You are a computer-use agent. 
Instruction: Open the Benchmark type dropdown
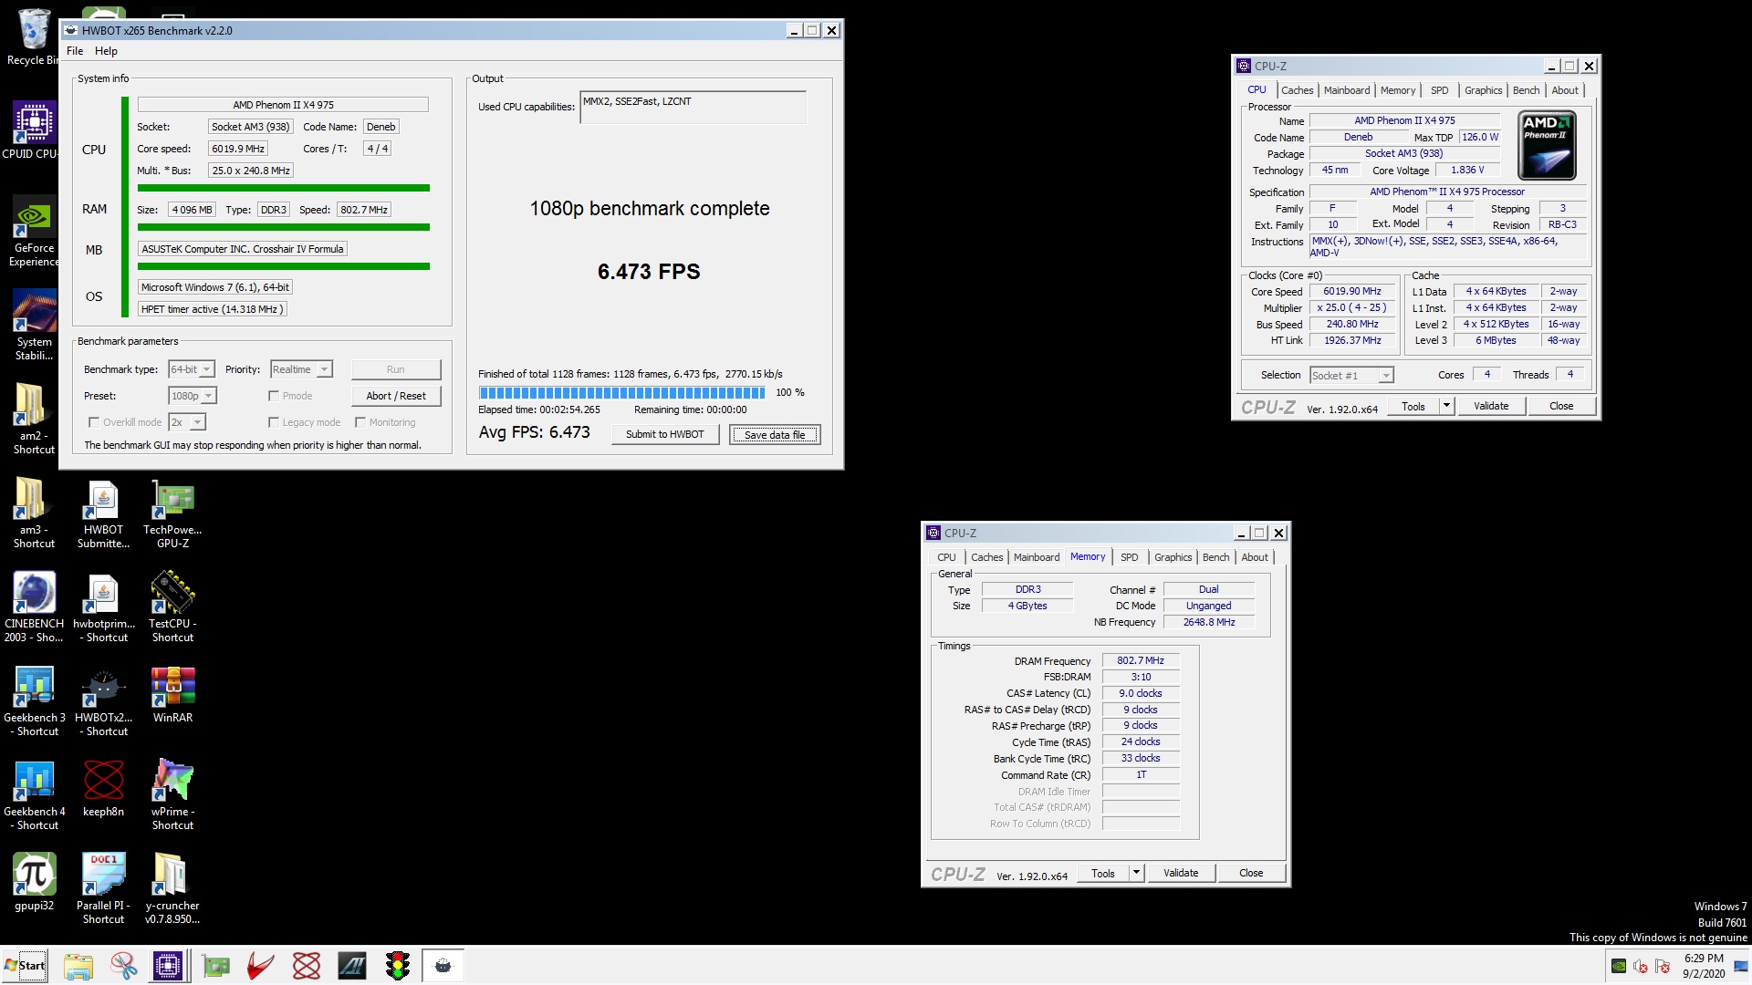(x=192, y=369)
